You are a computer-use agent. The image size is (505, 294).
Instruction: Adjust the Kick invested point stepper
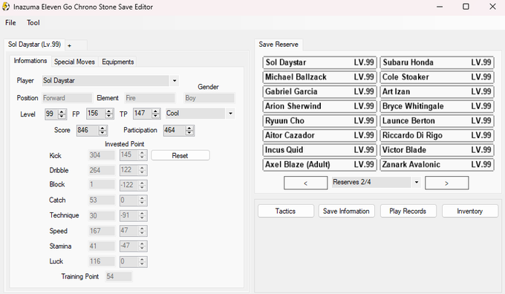(x=142, y=155)
